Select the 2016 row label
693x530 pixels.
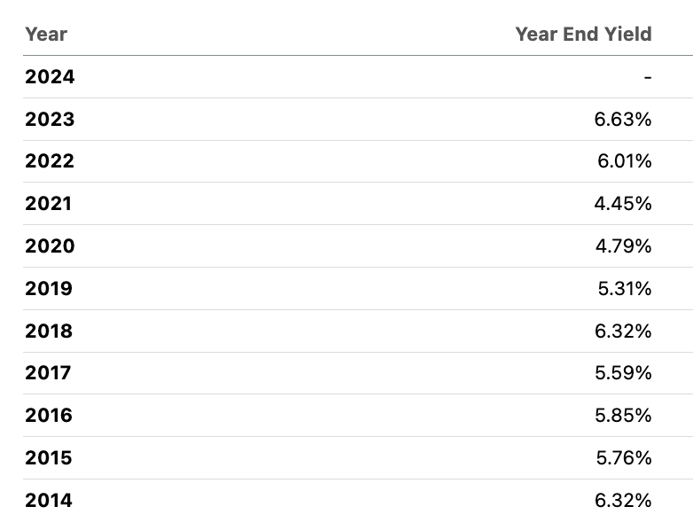tap(49, 416)
